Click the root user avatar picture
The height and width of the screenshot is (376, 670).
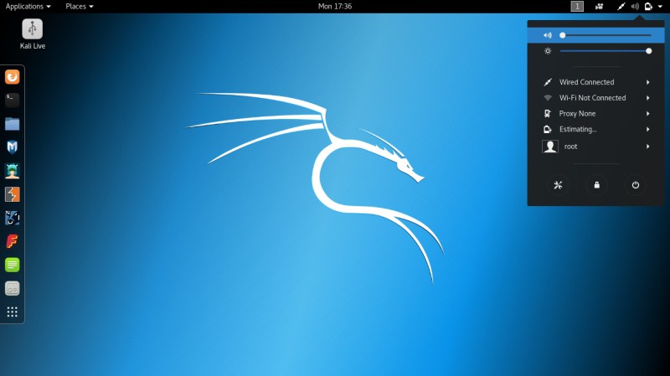coord(550,147)
